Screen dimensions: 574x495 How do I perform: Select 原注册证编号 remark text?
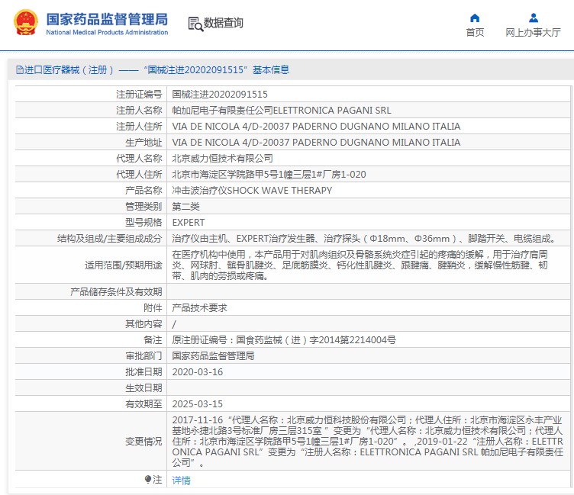[x=284, y=340]
